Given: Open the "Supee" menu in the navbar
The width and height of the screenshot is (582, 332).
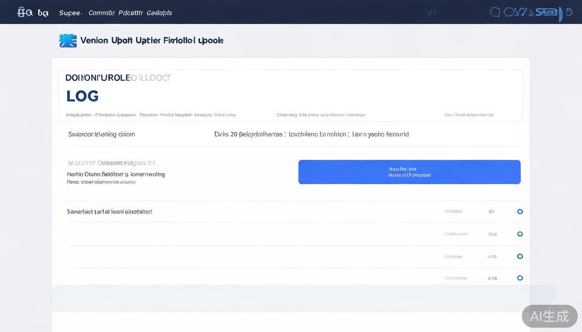Looking at the screenshot, I should tap(71, 13).
